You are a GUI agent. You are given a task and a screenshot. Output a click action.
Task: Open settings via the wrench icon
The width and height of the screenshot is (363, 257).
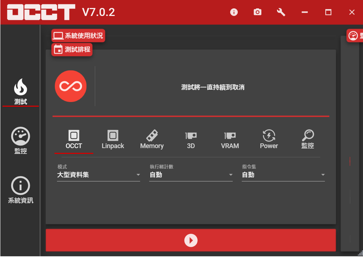281,12
